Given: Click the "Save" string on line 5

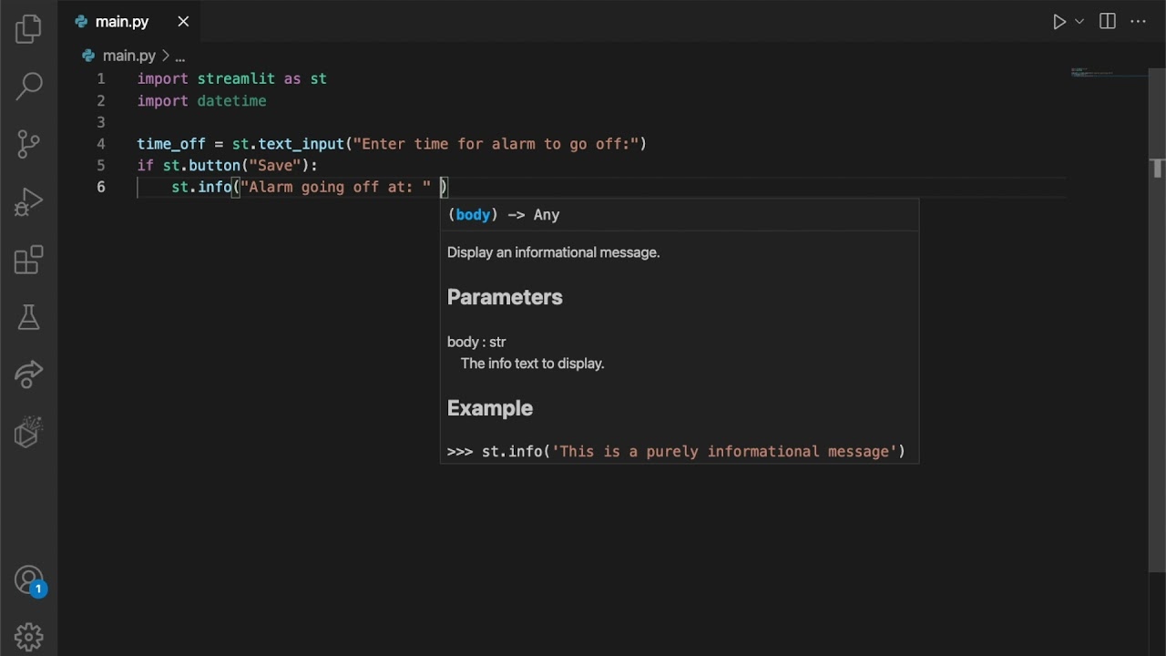Looking at the screenshot, I should tap(275, 166).
